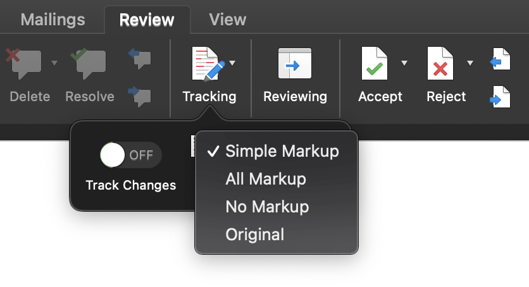
Task: Go to the next tracked change
Action: 501,97
